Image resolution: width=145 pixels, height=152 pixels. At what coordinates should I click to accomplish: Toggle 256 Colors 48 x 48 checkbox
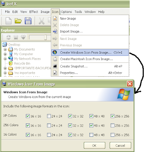pos(91,125)
